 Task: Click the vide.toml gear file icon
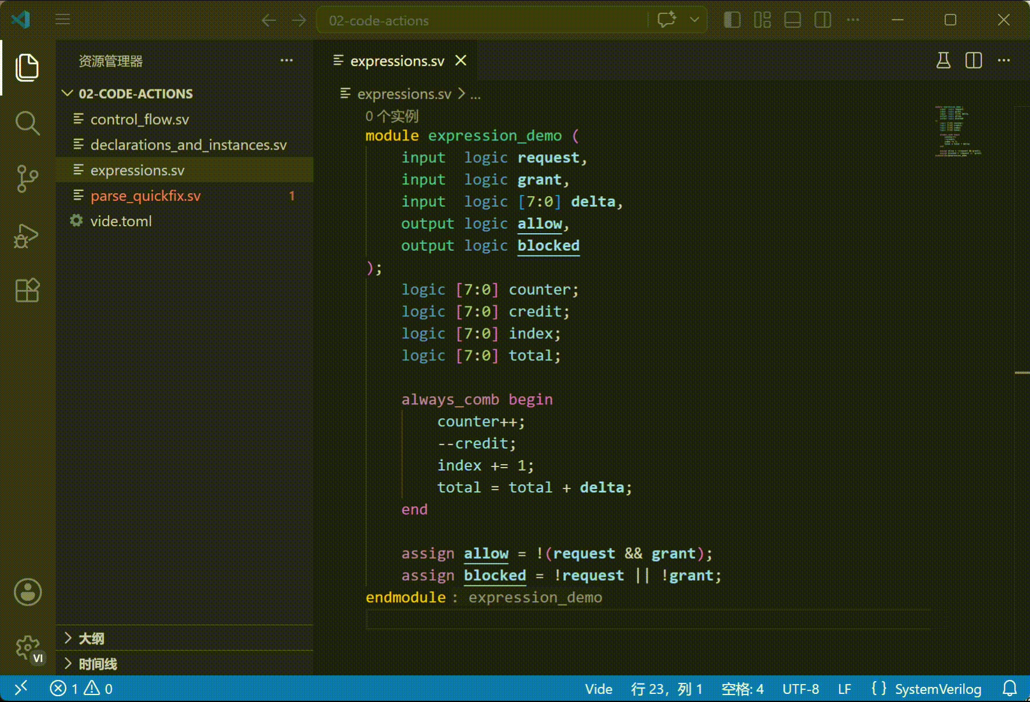tap(77, 221)
